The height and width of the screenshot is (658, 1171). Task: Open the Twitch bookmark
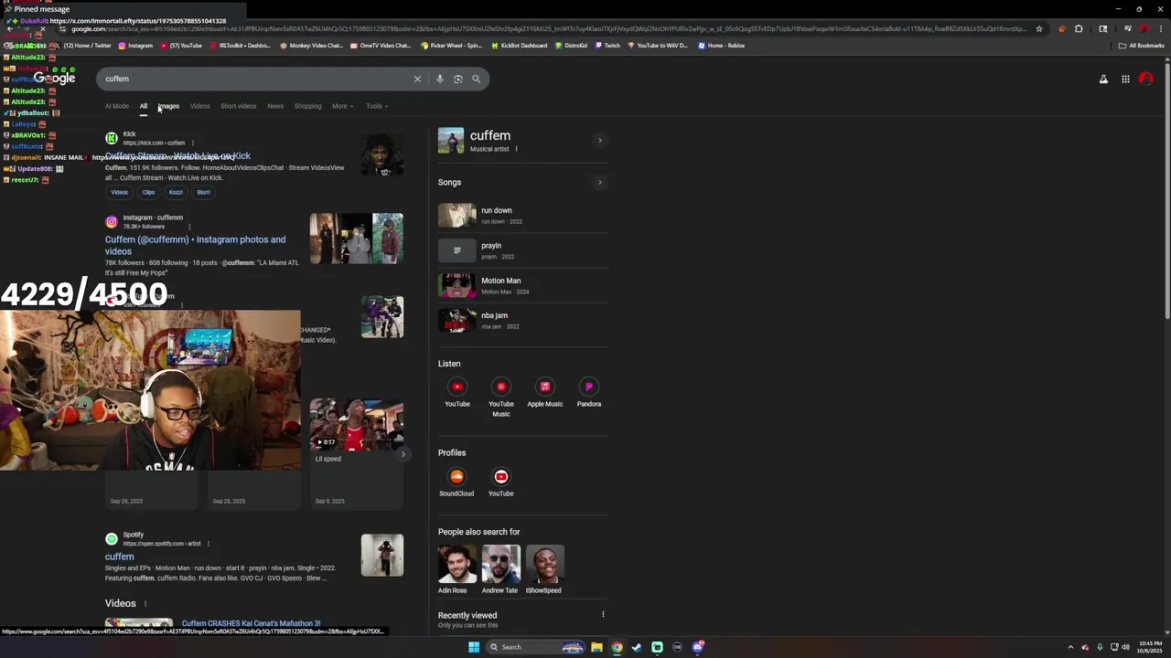tap(607, 46)
